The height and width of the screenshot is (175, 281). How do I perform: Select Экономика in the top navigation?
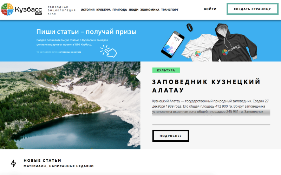[150, 10]
